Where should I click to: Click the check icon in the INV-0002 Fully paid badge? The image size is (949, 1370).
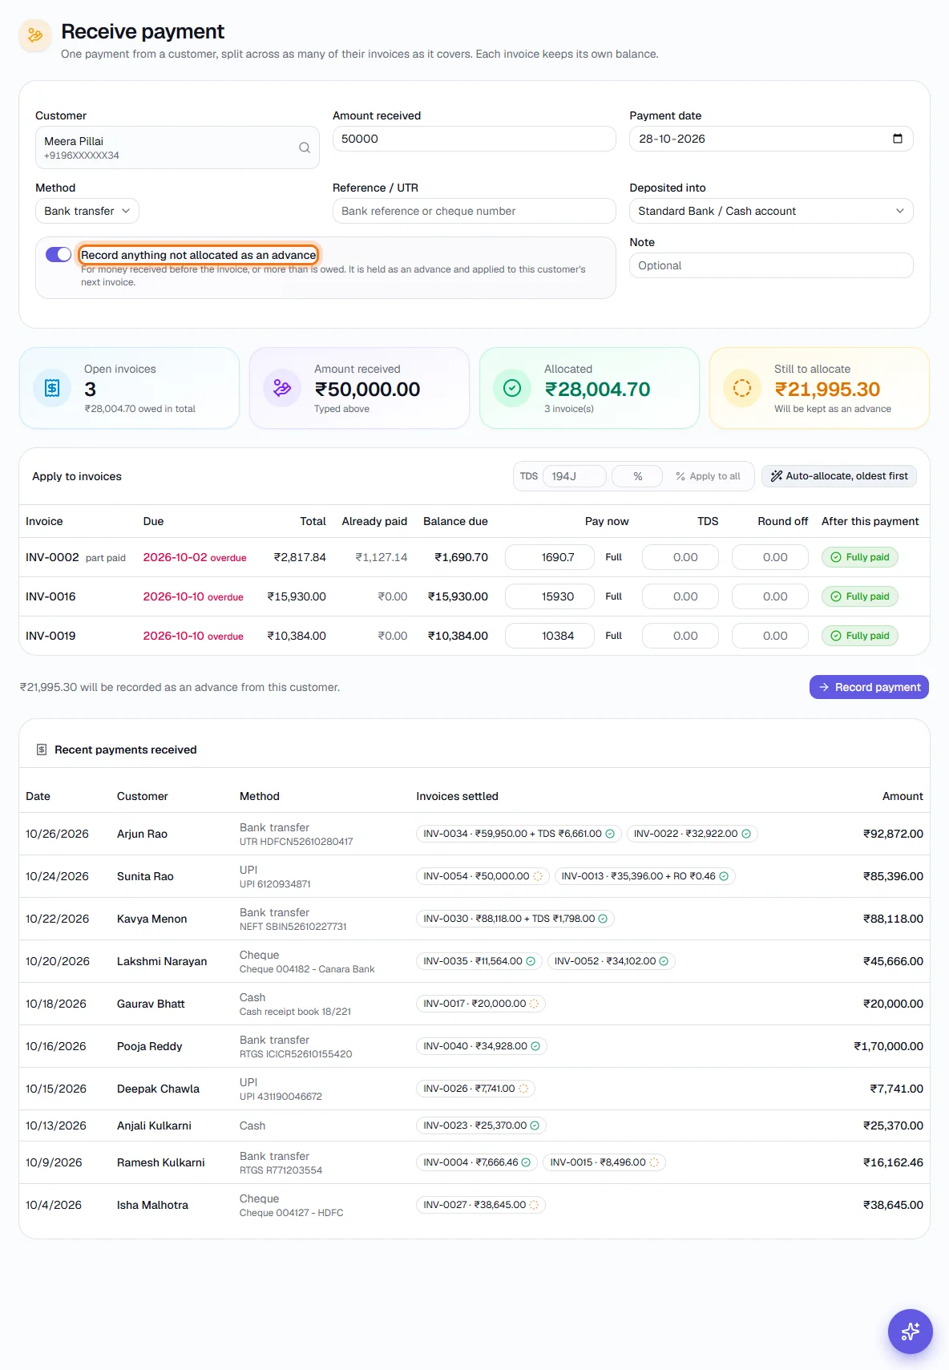[x=836, y=557]
